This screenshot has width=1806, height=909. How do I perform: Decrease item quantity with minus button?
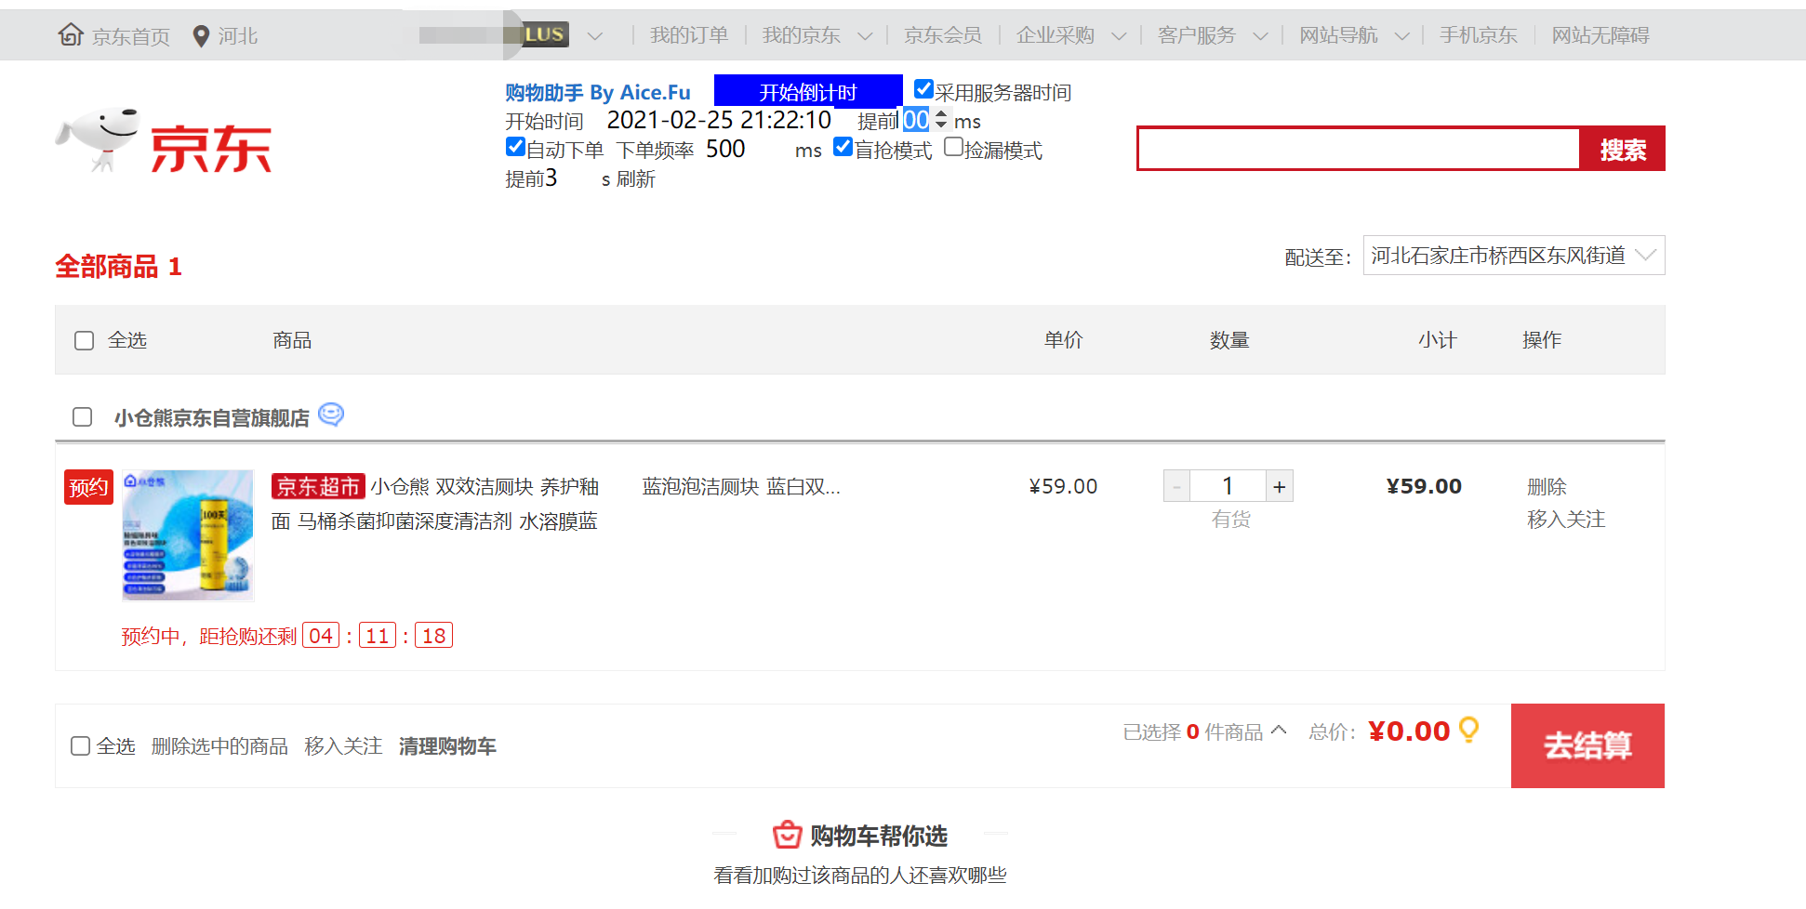click(x=1176, y=486)
